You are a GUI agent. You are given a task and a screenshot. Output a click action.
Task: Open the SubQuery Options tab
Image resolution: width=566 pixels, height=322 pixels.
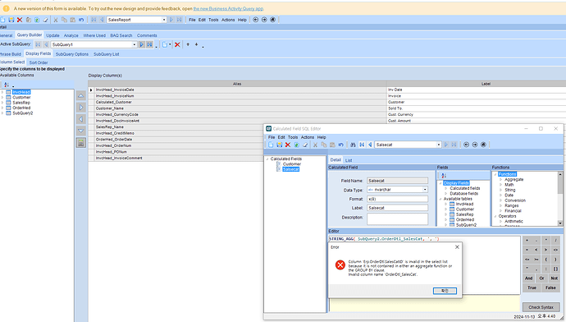pos(72,54)
